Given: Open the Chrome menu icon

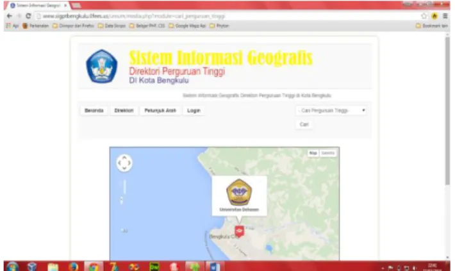Looking at the screenshot, I should tap(445, 16).
